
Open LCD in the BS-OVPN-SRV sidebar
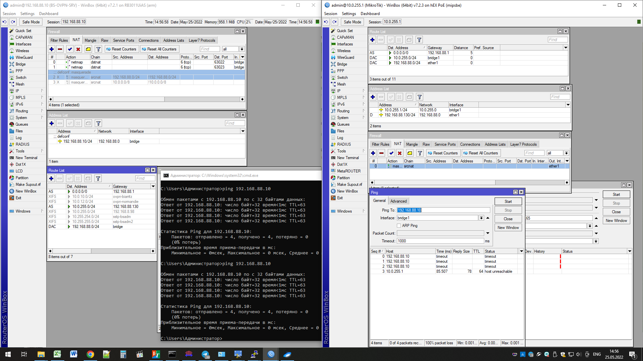(19, 171)
